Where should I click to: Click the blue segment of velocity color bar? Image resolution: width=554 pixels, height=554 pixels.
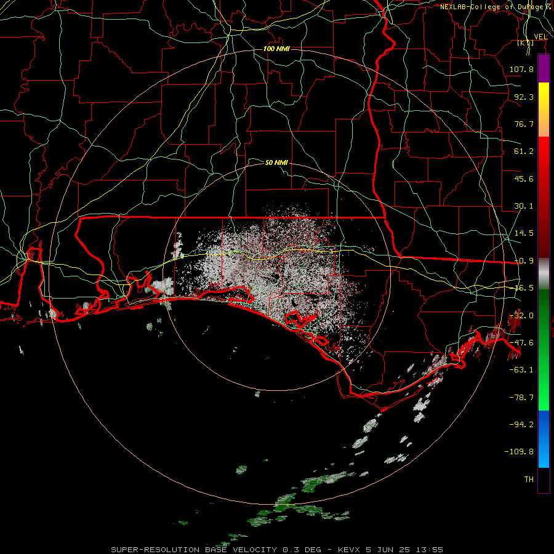[x=544, y=439]
